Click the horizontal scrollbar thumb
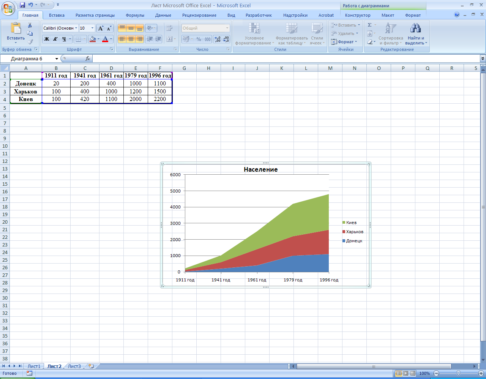Image resolution: width=486 pixels, height=379 pixels. (x=374, y=366)
